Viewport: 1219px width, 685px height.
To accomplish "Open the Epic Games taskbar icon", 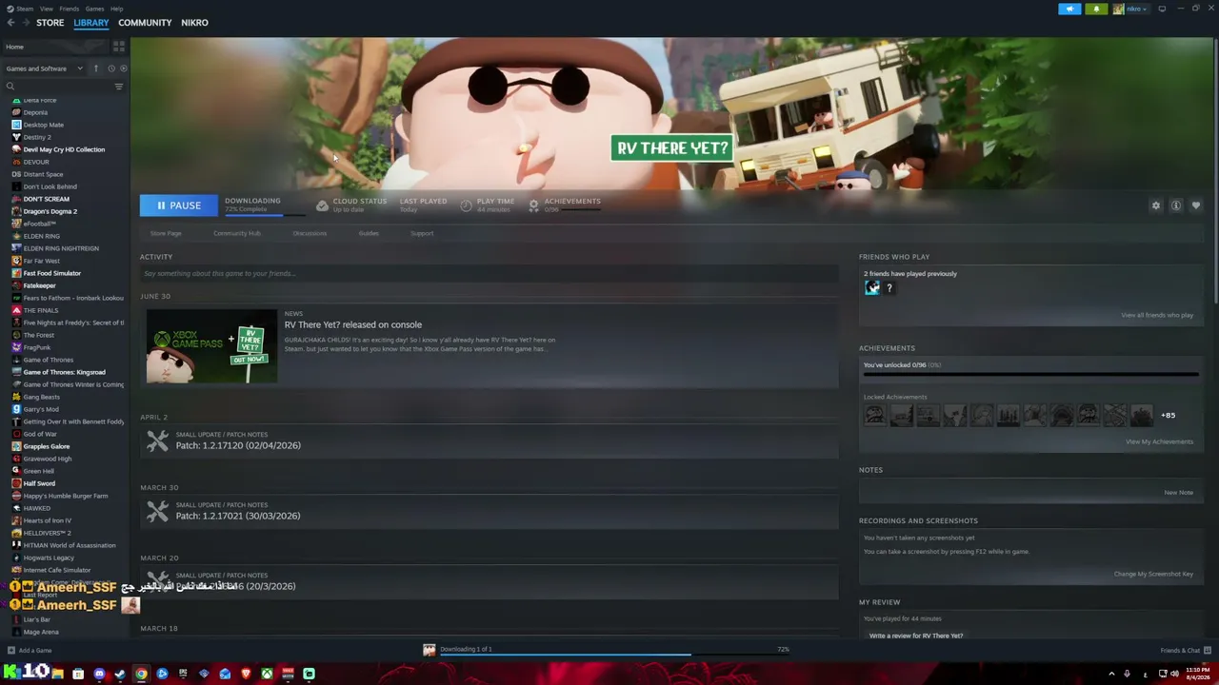I will [183, 674].
